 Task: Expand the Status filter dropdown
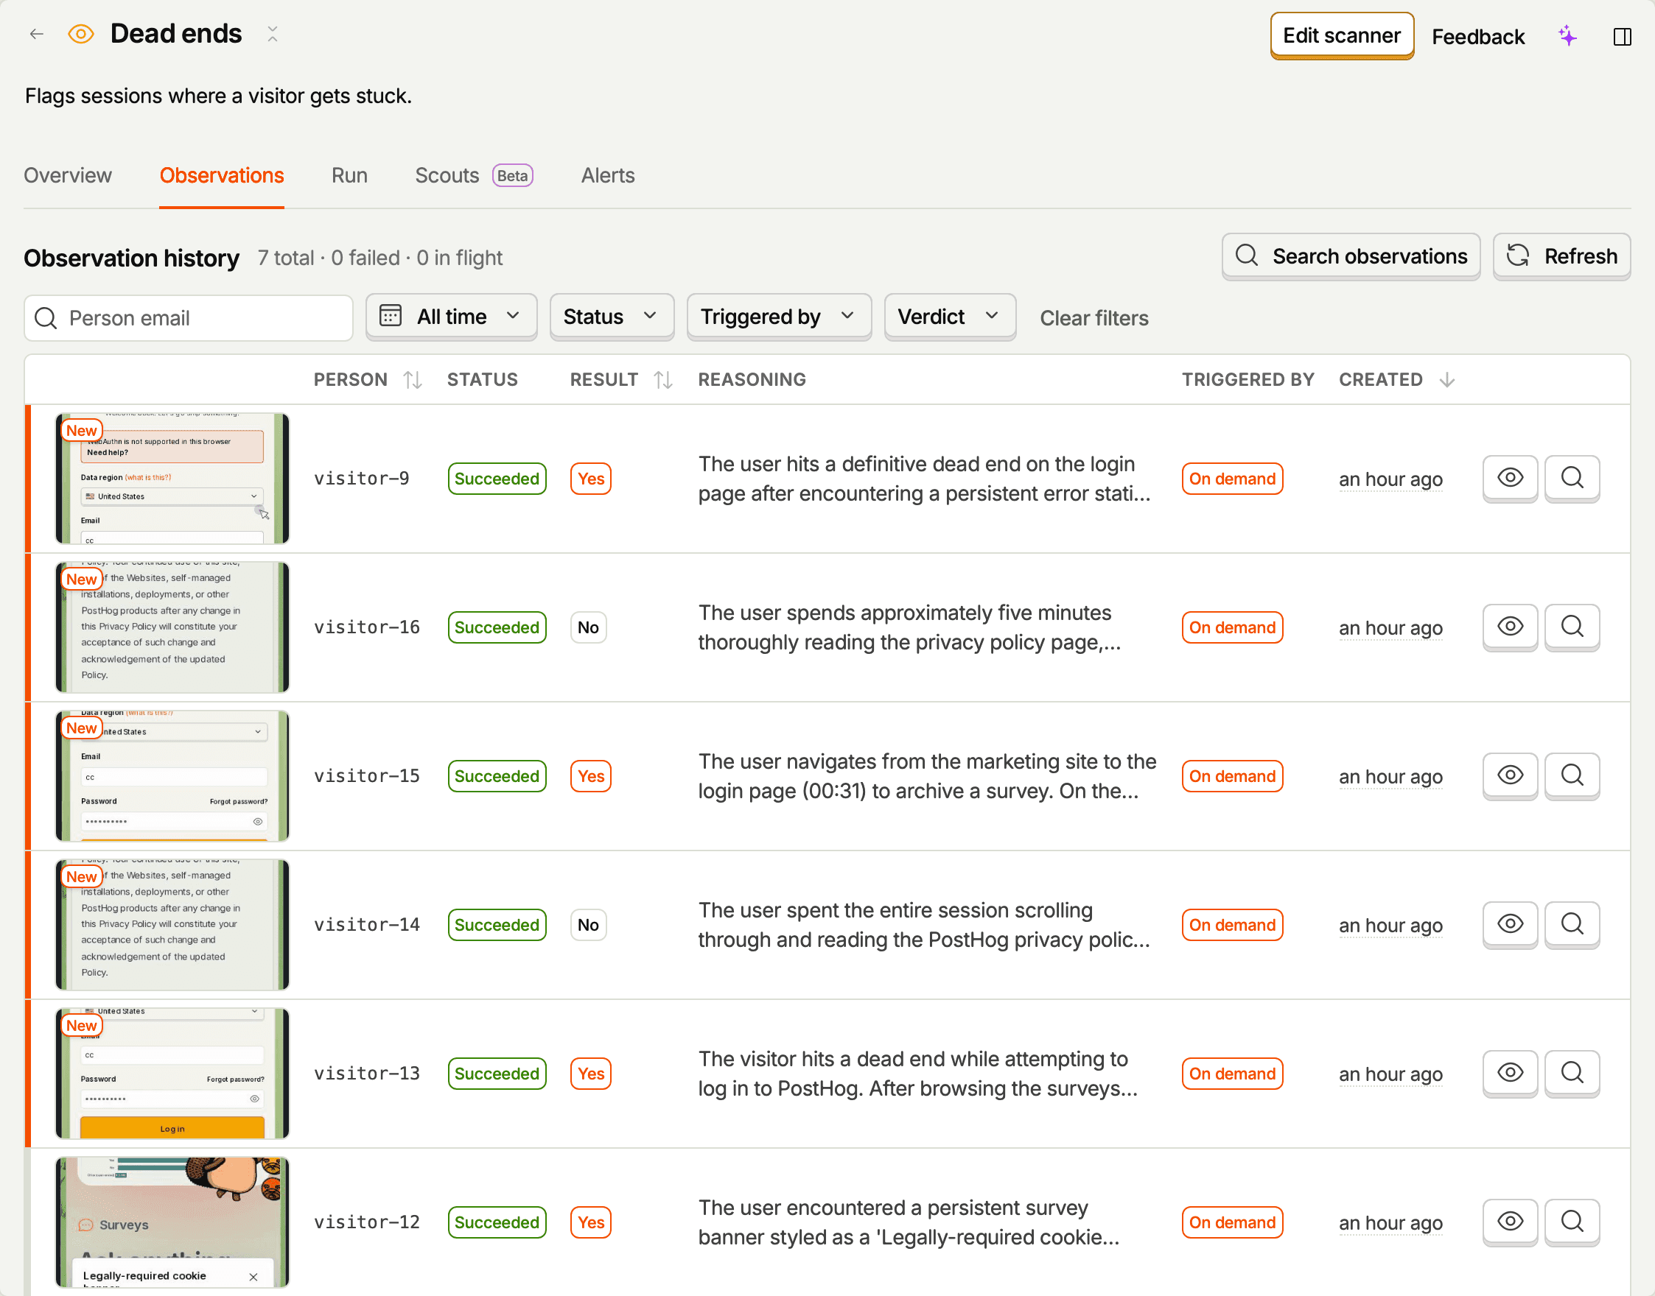[x=611, y=317]
